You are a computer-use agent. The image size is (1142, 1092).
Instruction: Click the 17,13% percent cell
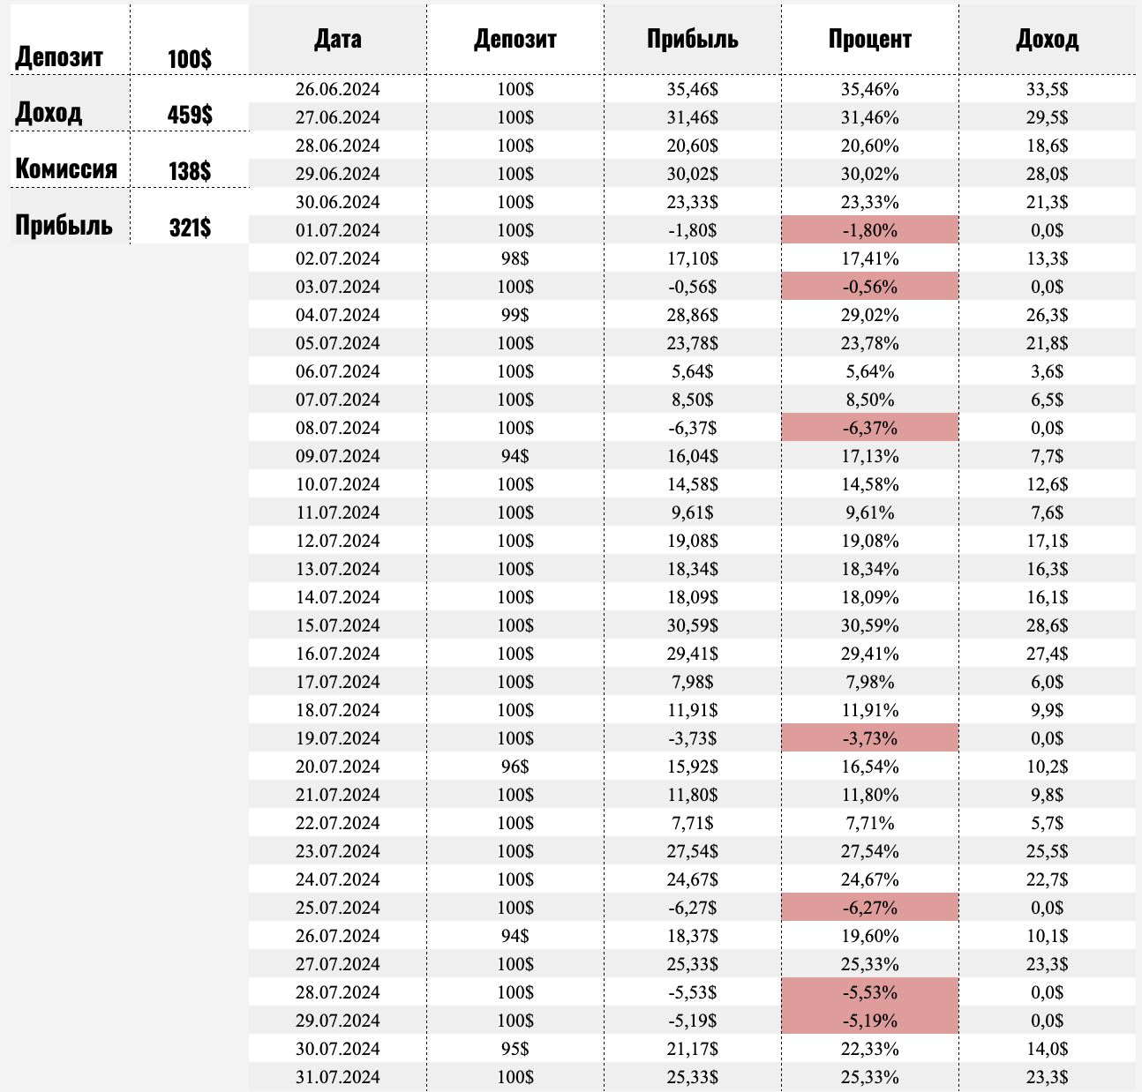point(869,456)
